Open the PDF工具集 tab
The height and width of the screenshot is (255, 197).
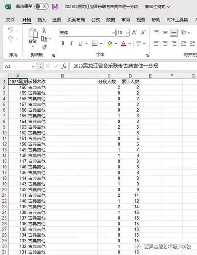point(177,20)
